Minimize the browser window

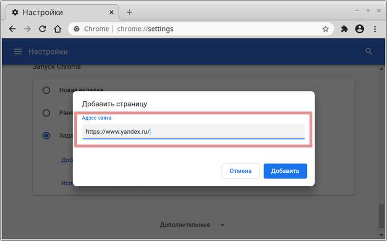coord(357,11)
